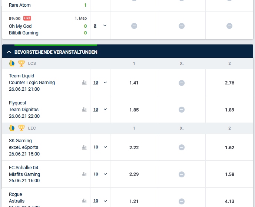
Task: Bet on Counter Logic Gaming at 2.76
Action: pos(229,83)
